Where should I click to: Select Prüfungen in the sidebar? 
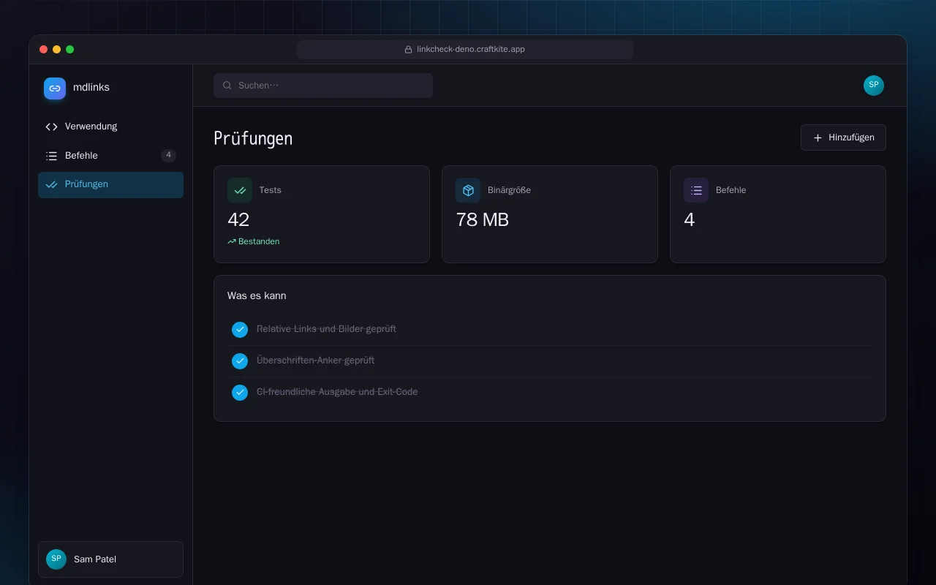pyautogui.click(x=110, y=184)
